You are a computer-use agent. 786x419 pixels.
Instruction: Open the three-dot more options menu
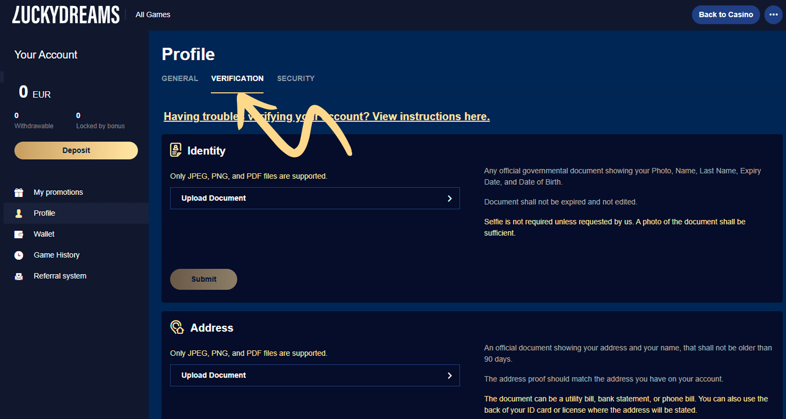click(773, 15)
